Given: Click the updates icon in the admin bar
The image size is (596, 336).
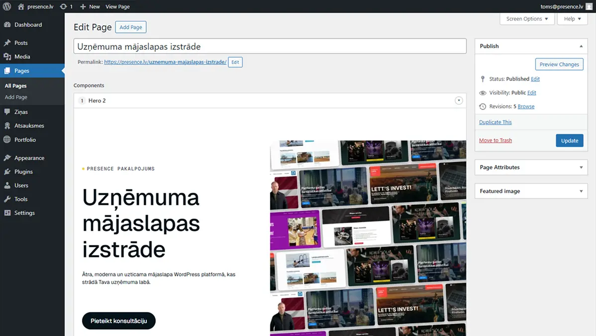Looking at the screenshot, I should point(65,6).
